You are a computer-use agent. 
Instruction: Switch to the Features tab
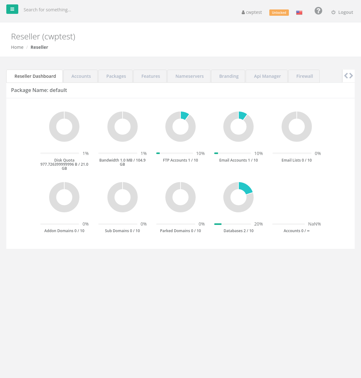(151, 76)
